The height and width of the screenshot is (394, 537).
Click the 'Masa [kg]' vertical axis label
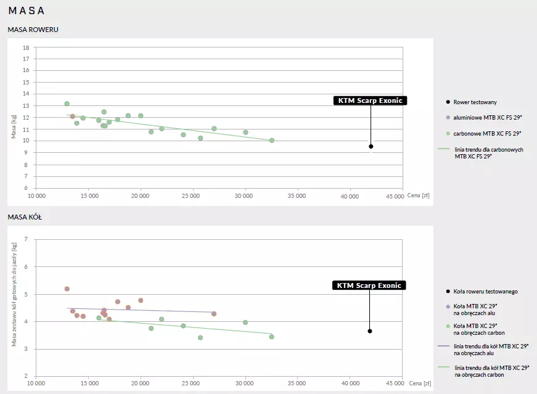[x=14, y=126]
